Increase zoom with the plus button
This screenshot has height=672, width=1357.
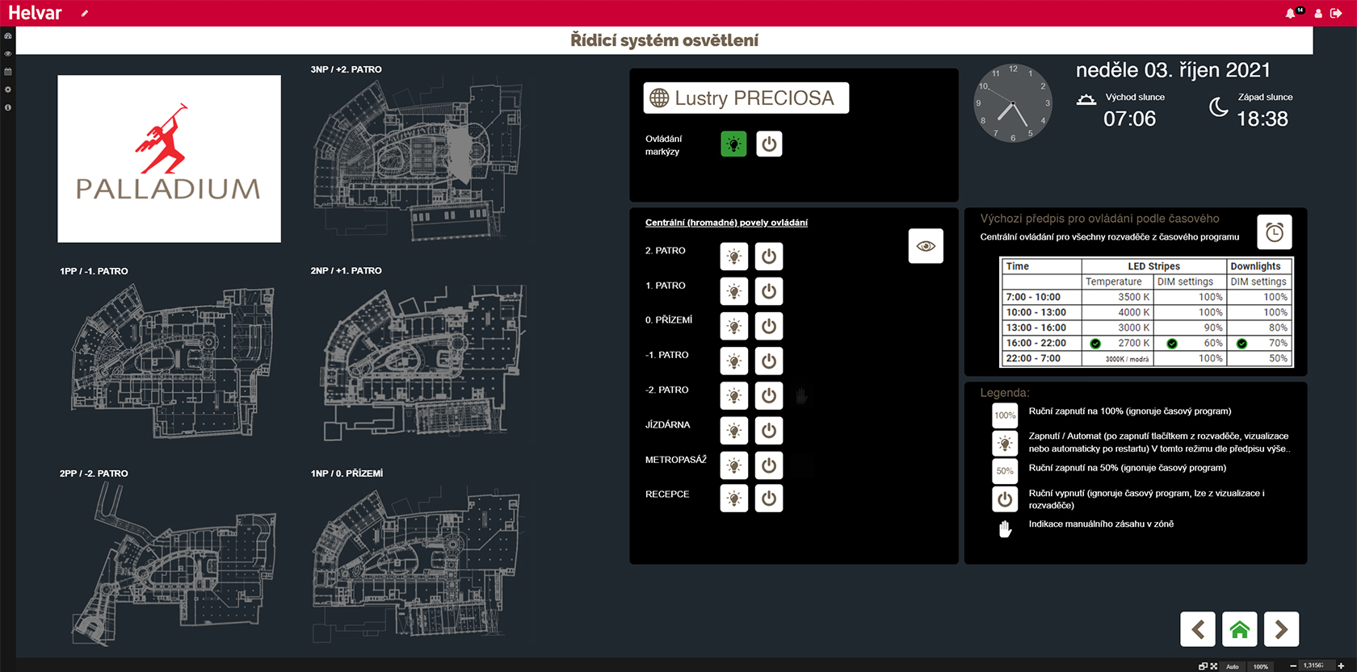pyautogui.click(x=1342, y=666)
